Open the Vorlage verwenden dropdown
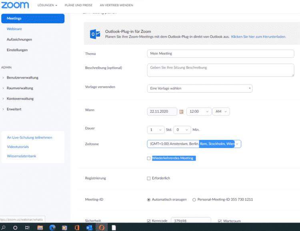The height and width of the screenshot is (231, 300). pos(200,88)
